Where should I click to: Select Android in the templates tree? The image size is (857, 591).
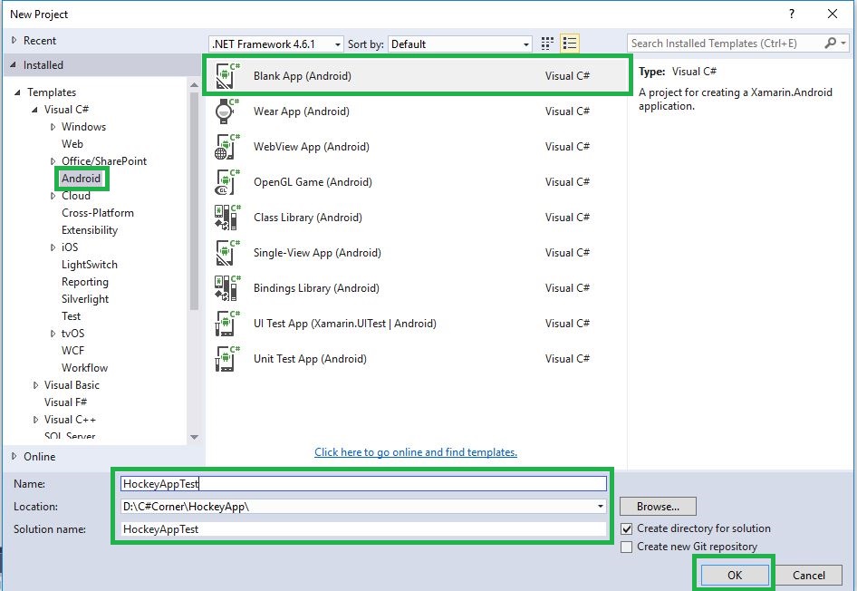[x=81, y=179]
